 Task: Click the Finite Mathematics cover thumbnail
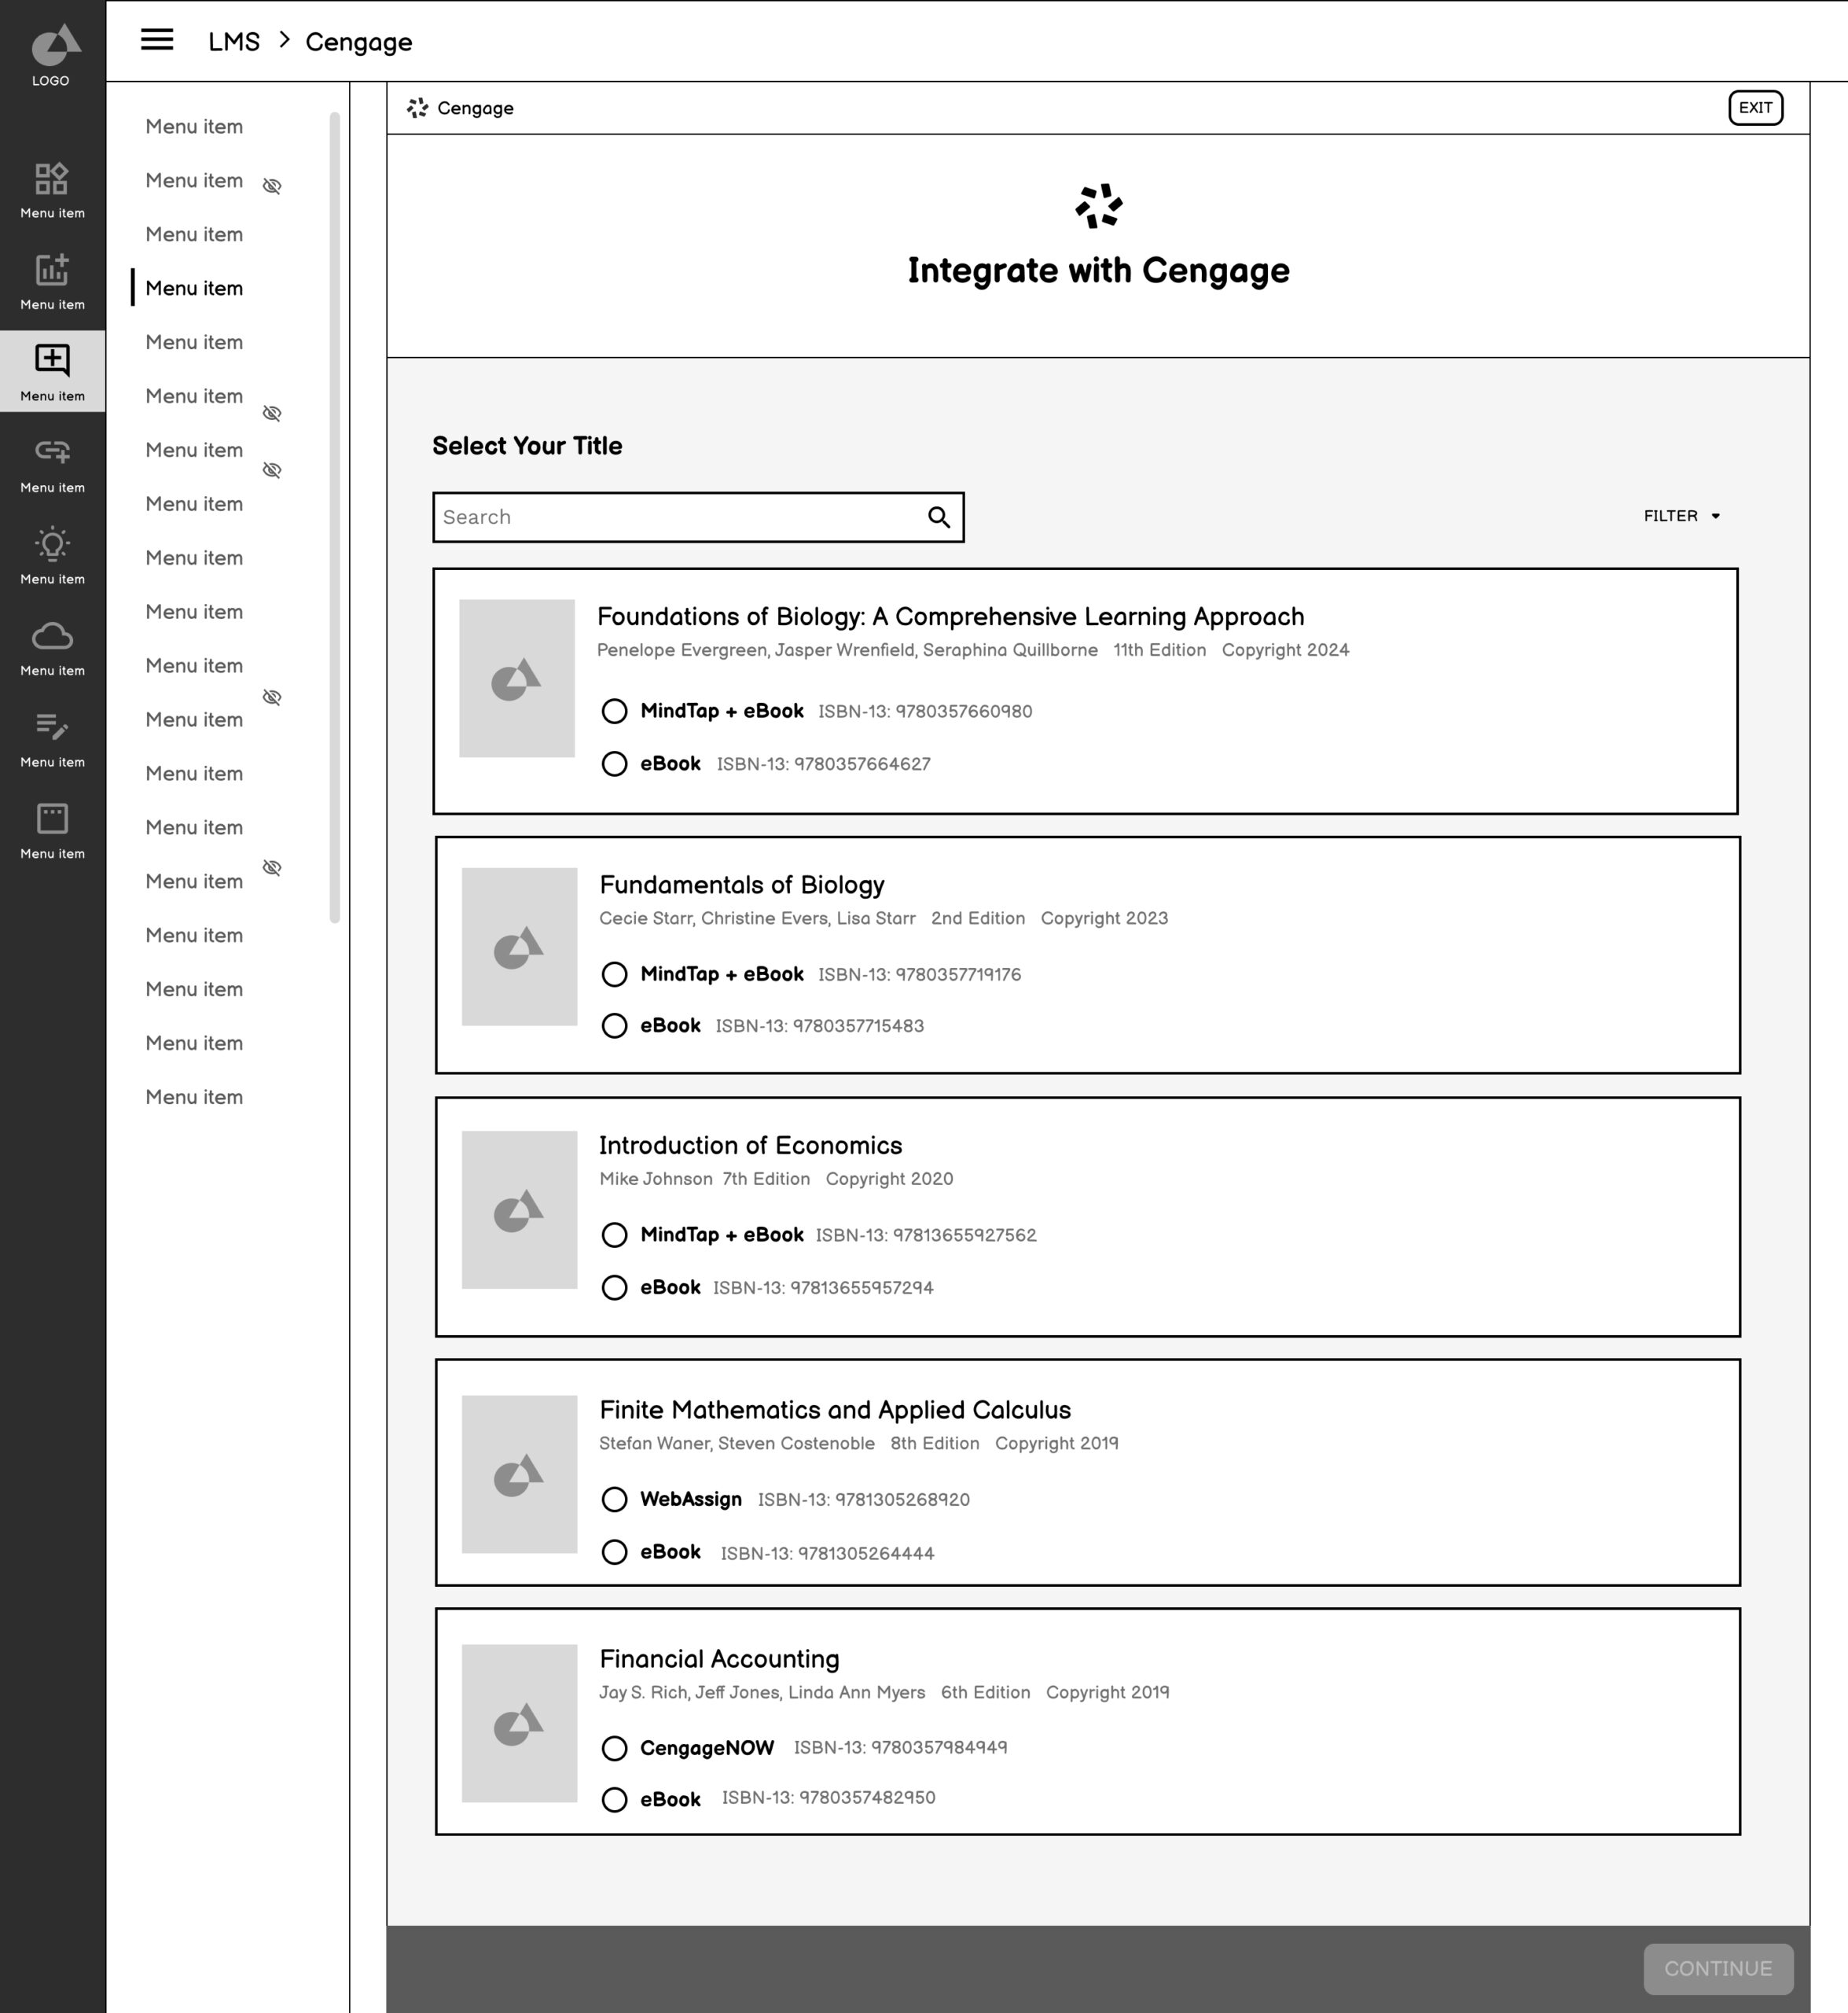[519, 1474]
